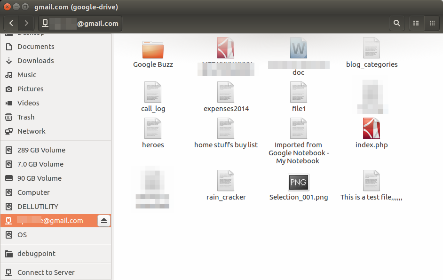Open the DELLUTILITY volume

38,207
